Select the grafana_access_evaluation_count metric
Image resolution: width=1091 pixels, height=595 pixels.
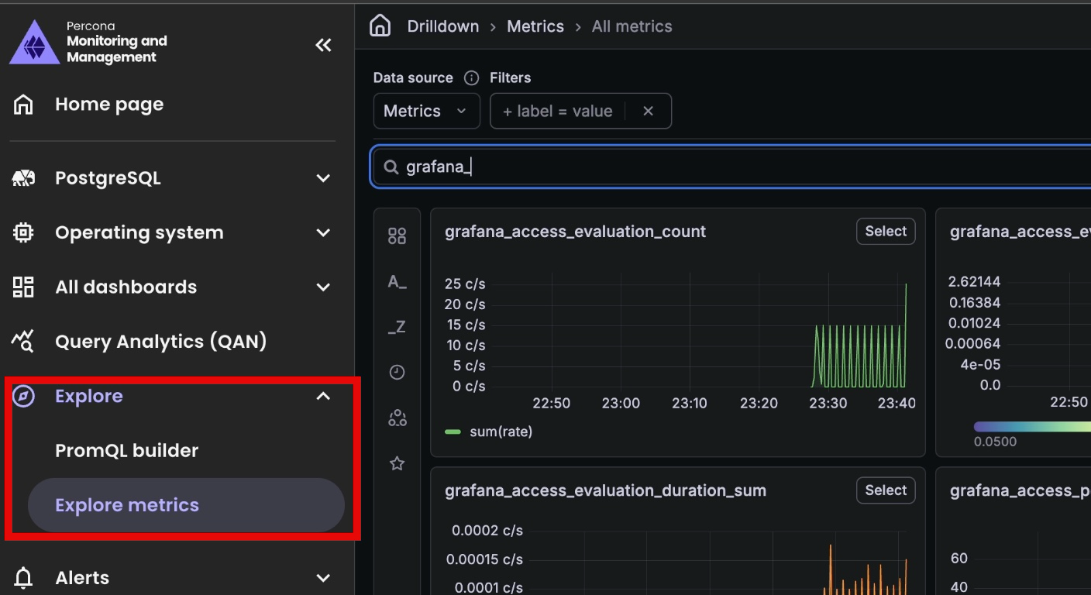coord(886,231)
